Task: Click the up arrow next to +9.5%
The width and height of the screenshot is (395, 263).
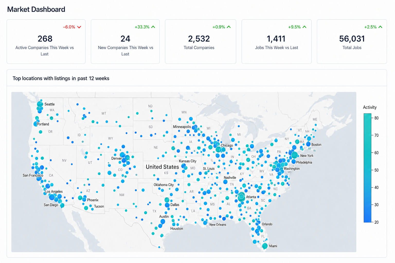Action: click(304, 27)
